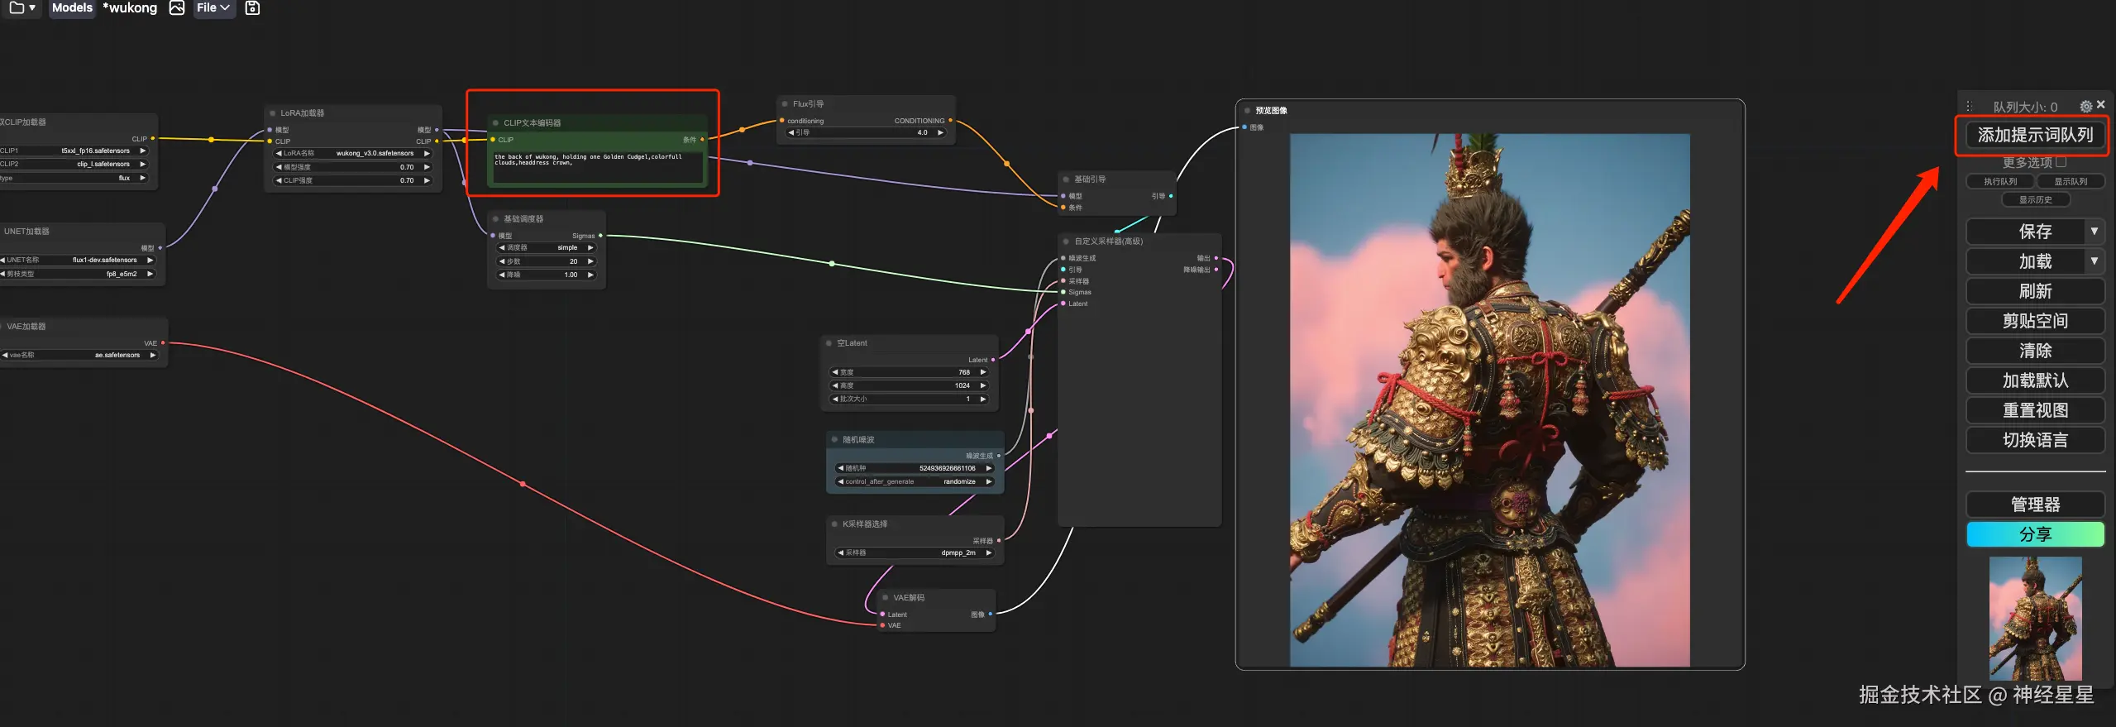Click the 随机种 seed value field
Viewport: 2116px width, 727px height.
click(x=915, y=468)
